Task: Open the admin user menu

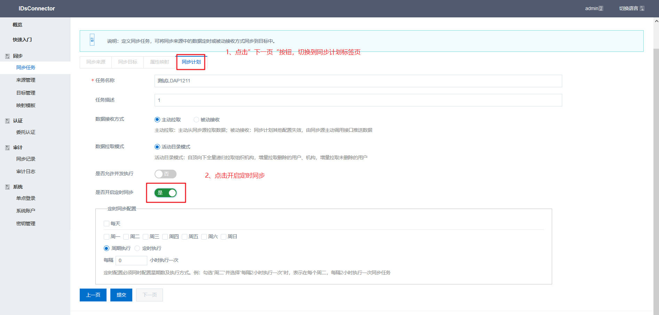Action: tap(594, 8)
